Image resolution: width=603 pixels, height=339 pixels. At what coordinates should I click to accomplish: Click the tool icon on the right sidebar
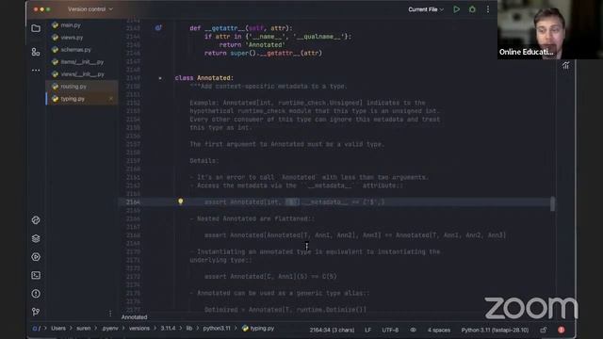(566, 65)
